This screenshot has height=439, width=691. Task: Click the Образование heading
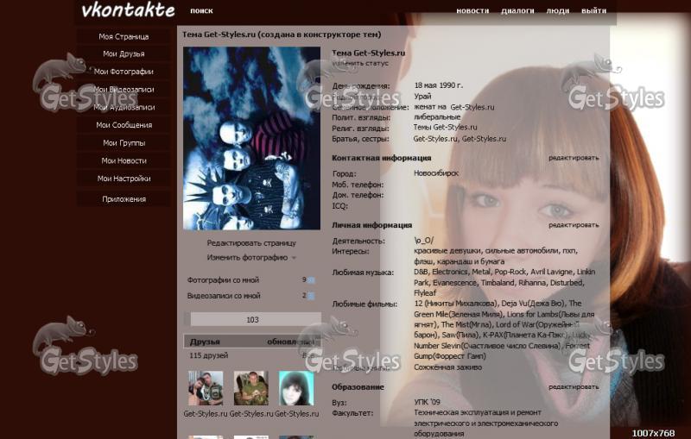point(358,387)
